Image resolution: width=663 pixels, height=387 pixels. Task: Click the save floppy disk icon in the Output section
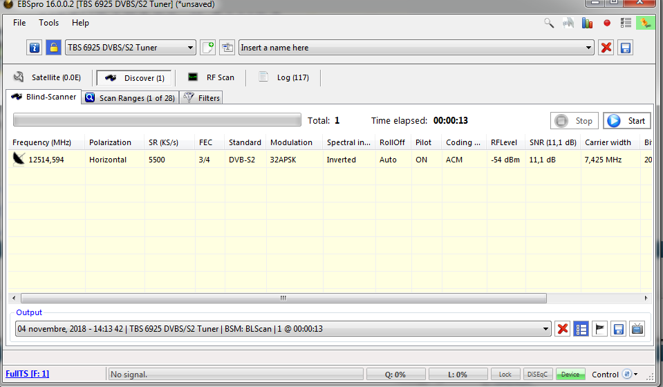(x=619, y=329)
